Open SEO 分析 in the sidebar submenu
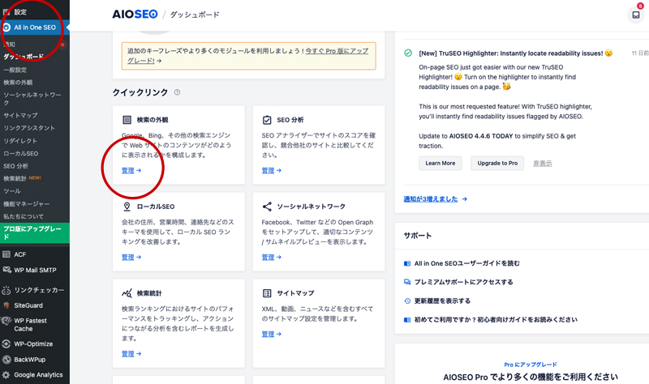 (15, 166)
